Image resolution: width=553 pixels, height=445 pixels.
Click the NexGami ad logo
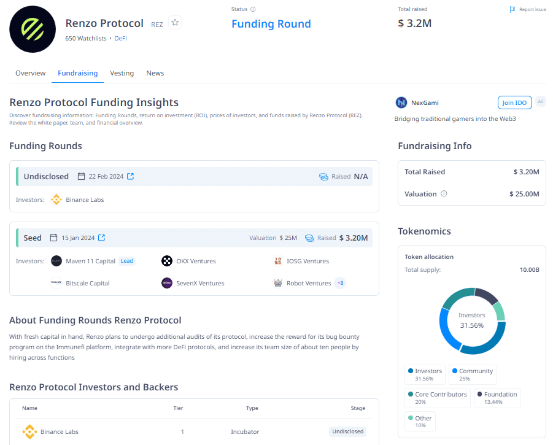[x=401, y=103]
